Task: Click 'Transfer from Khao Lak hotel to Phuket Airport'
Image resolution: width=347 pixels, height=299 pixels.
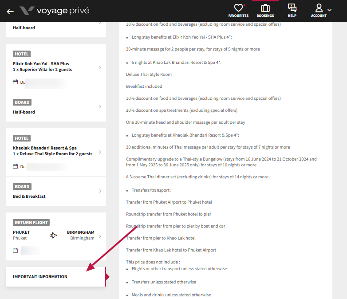Action: [171, 250]
